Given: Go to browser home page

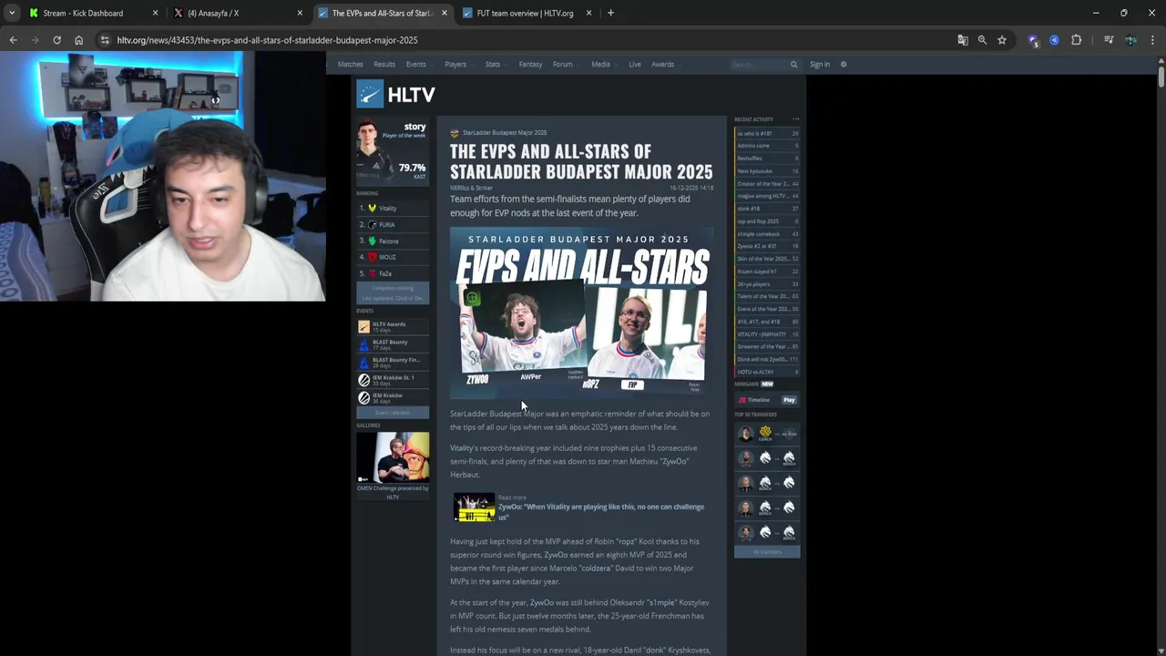Looking at the screenshot, I should point(78,40).
